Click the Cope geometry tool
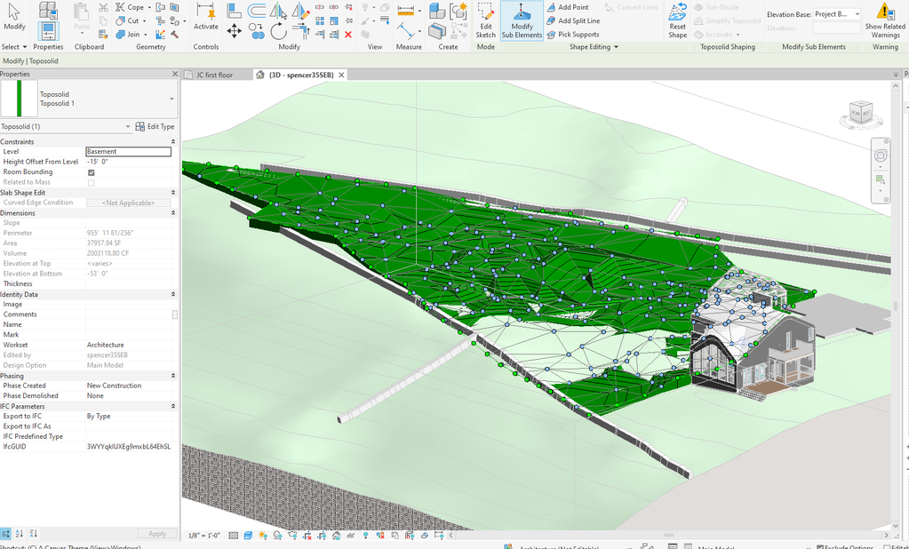This screenshot has height=549, width=909. (131, 7)
